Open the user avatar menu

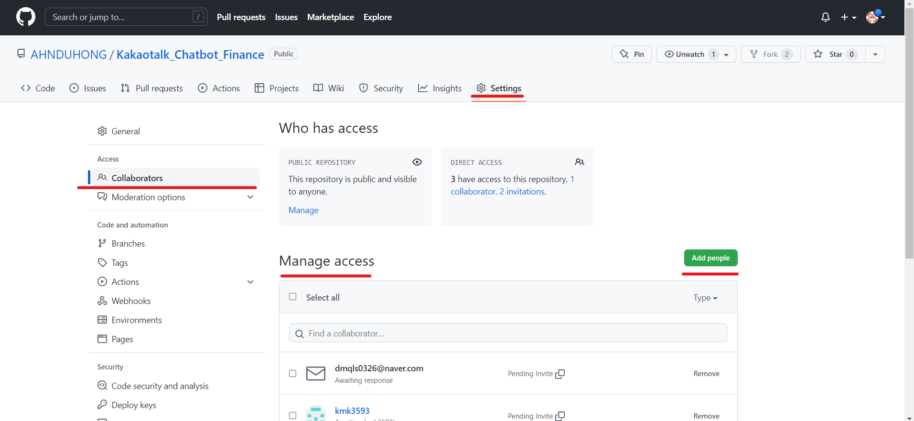(876, 17)
